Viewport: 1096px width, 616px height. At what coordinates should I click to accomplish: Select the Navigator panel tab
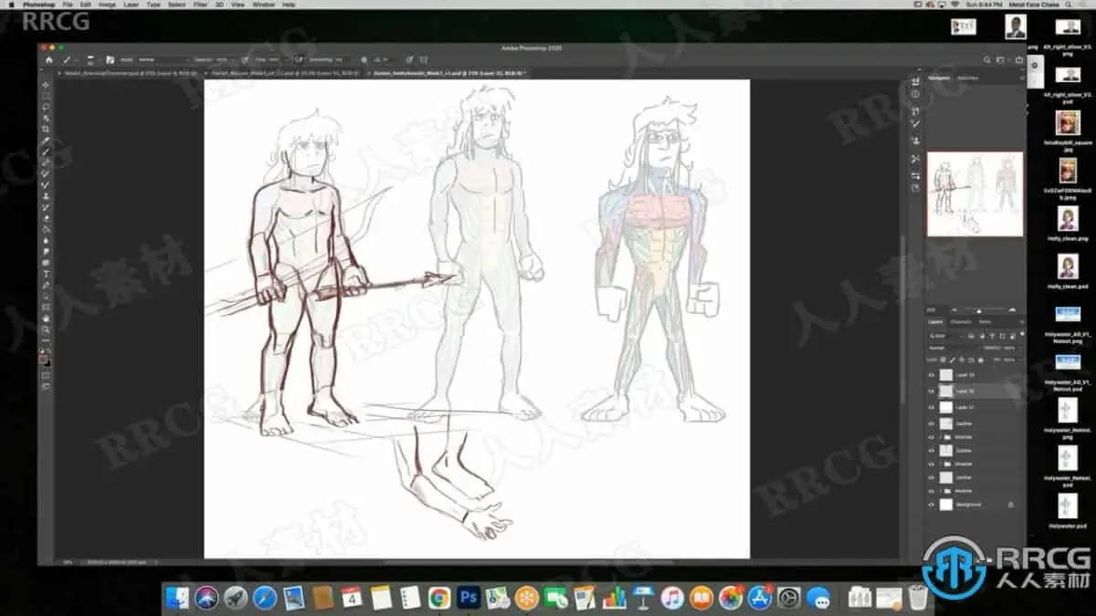[x=939, y=78]
